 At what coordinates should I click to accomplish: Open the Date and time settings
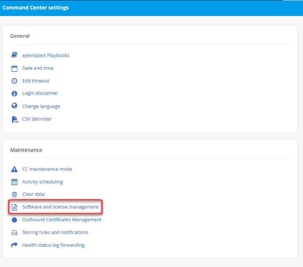click(38, 68)
